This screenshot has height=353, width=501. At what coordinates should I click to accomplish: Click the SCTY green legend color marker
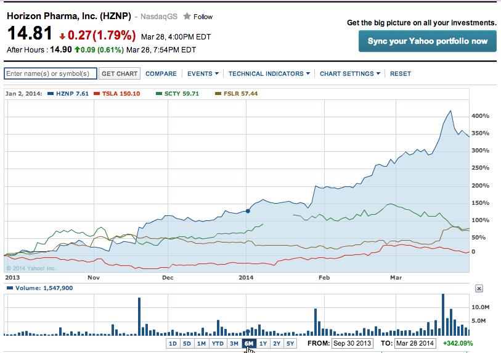point(159,94)
